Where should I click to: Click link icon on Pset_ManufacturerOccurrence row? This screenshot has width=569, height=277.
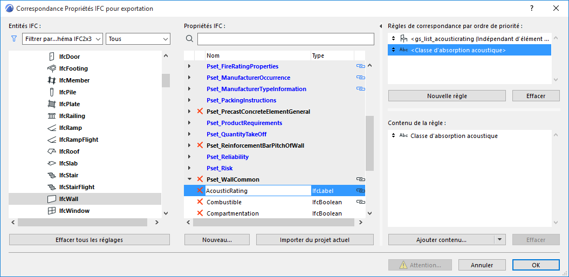click(x=360, y=78)
